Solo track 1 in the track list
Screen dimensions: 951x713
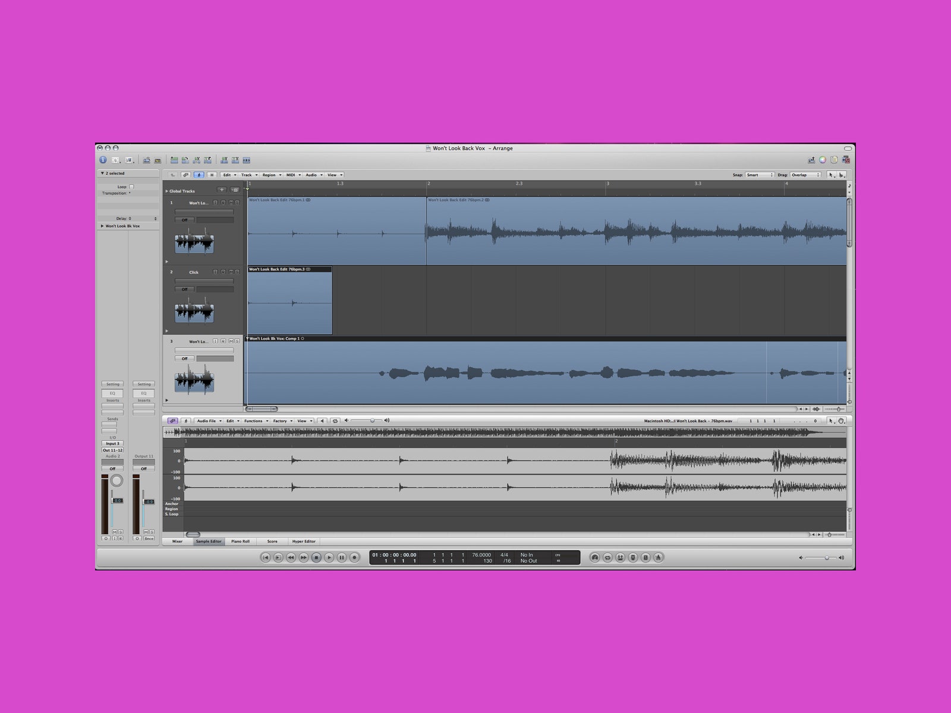237,203
